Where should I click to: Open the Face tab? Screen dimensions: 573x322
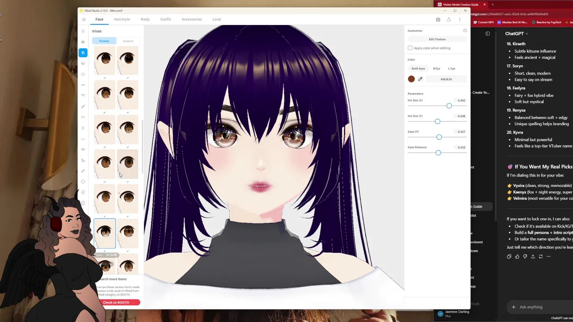(x=99, y=19)
